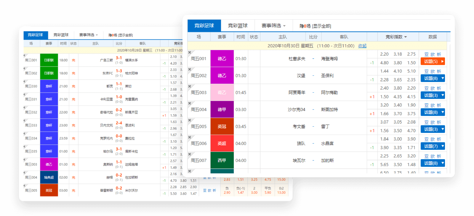Click 欧 link for 狼队 vs 水晶宫
Image resolution: width=474 pixels, height=216 pixels.
433,139
